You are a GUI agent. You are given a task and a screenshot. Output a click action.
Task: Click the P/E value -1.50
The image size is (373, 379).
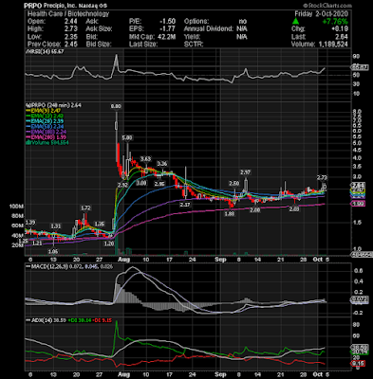click(168, 22)
